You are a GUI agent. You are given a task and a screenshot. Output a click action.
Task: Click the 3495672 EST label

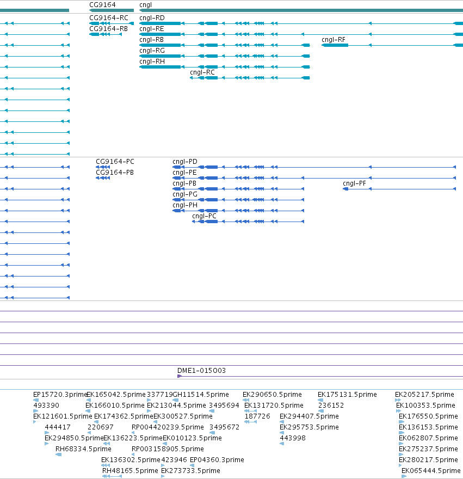pos(225,427)
